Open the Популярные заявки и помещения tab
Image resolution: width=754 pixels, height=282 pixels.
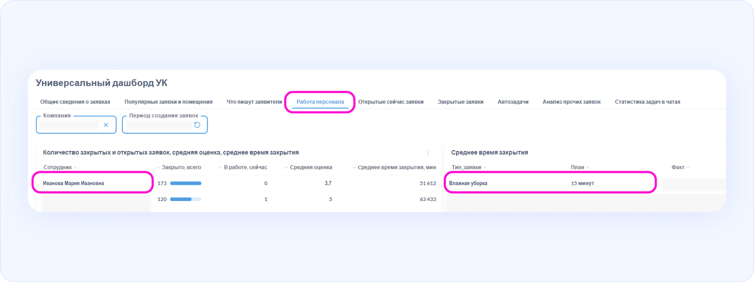click(x=168, y=102)
